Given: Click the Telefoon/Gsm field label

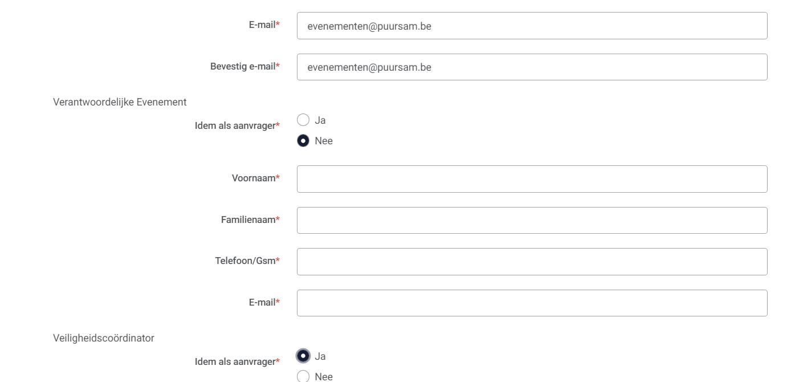Looking at the screenshot, I should pos(245,261).
